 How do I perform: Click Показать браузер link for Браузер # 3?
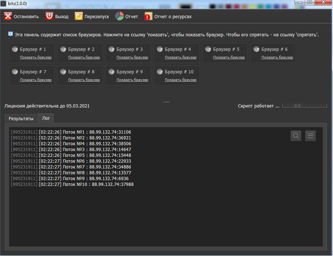point(132,57)
